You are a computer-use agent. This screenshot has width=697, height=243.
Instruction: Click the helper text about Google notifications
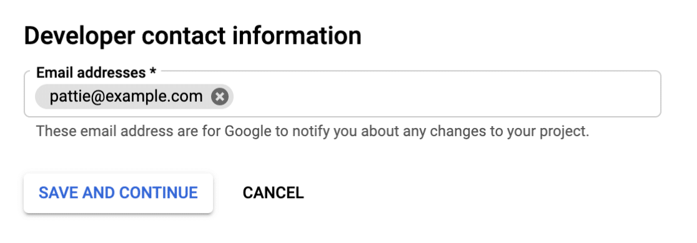(x=312, y=132)
